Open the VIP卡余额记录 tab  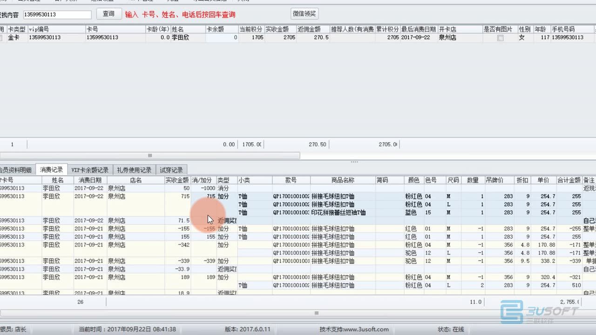coord(90,170)
